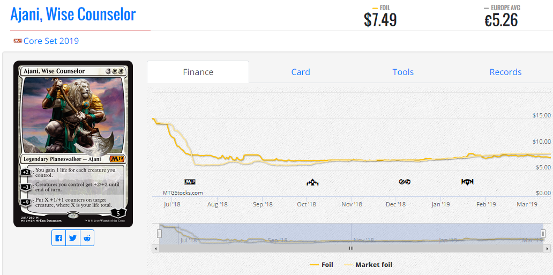553x275 pixels.
Task: Click the $10.00 axis label
Action: (542, 142)
